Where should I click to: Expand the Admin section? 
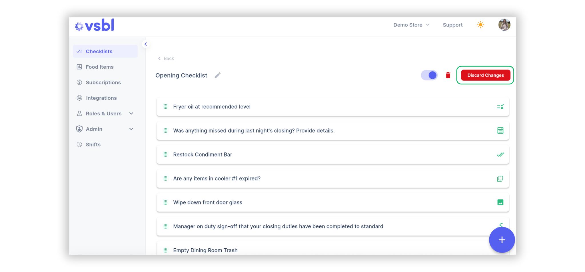click(x=131, y=129)
